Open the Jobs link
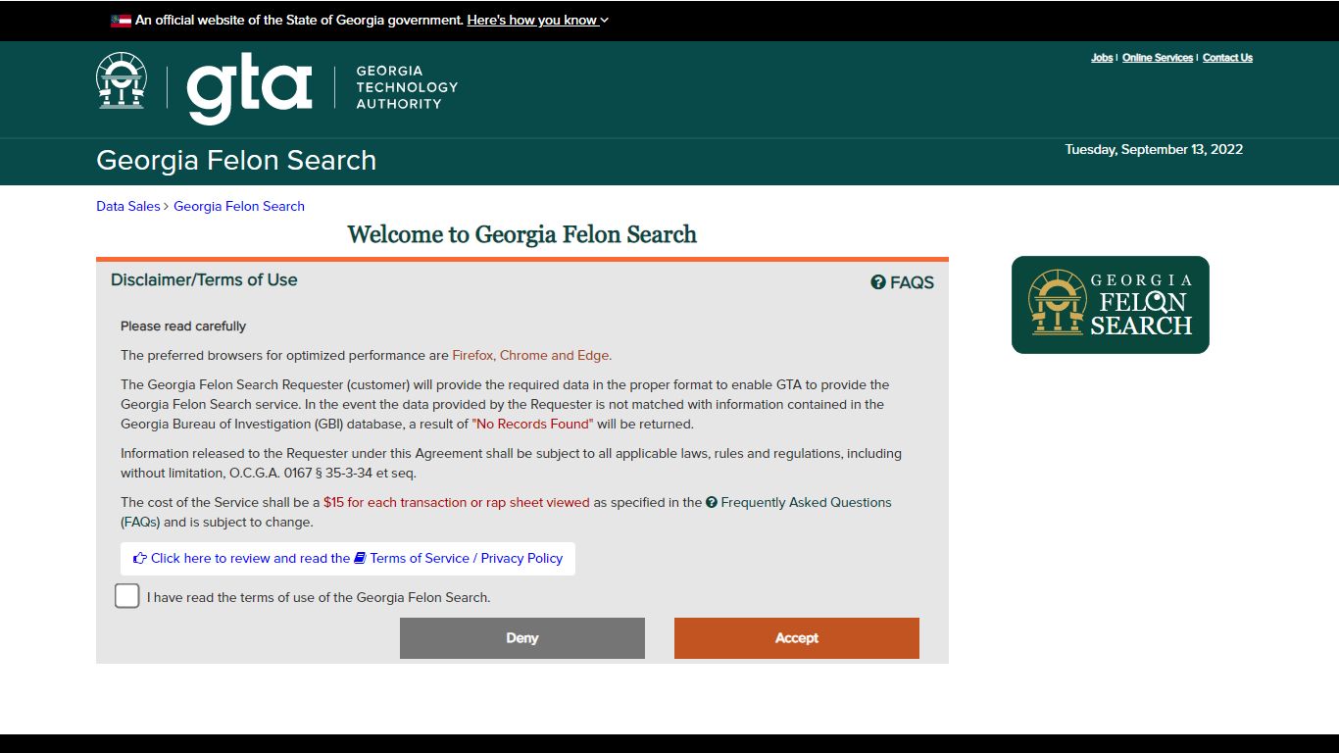The width and height of the screenshot is (1339, 753). (1102, 58)
